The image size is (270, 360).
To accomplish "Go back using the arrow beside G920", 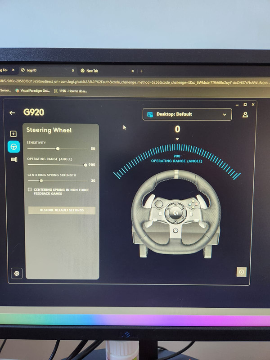I will pos(13,113).
